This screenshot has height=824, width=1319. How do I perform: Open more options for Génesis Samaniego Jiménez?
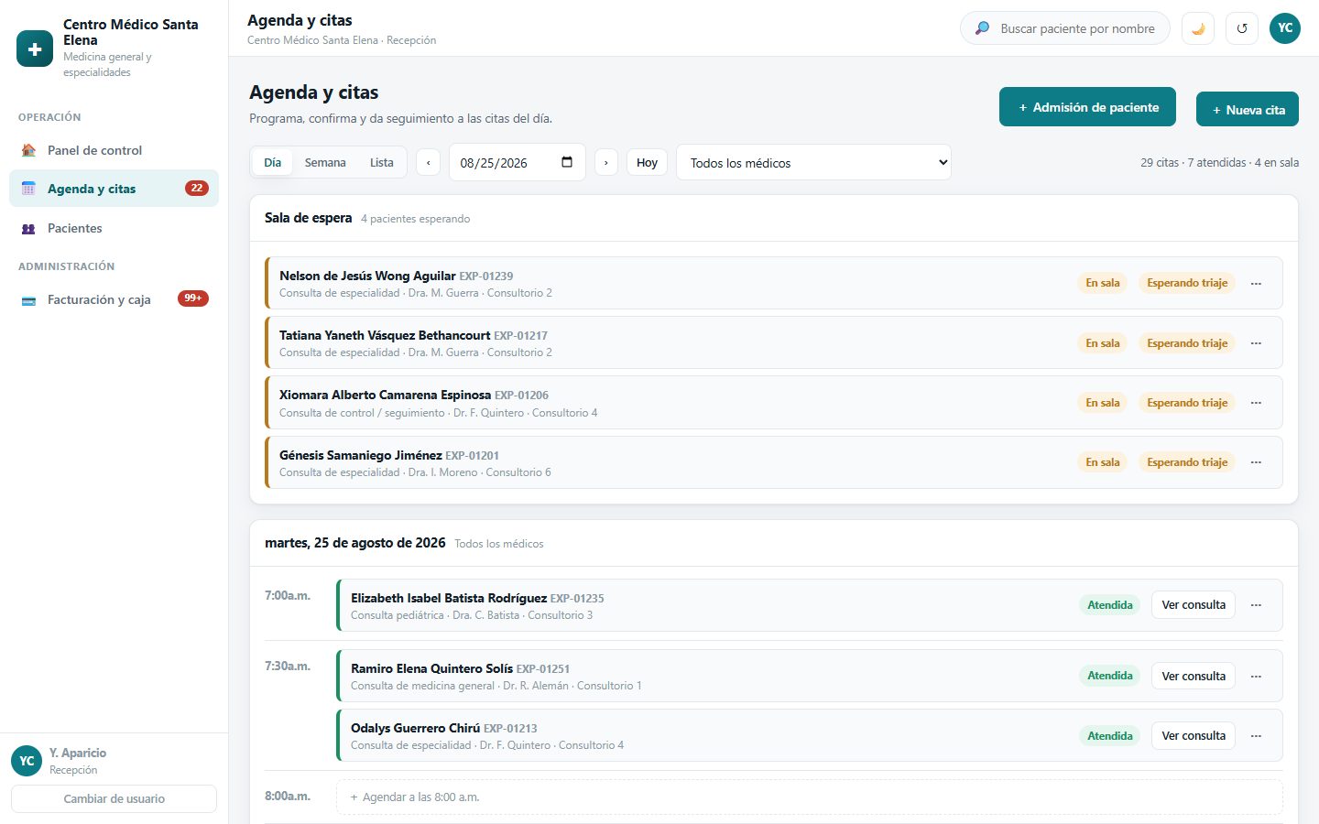(1256, 462)
